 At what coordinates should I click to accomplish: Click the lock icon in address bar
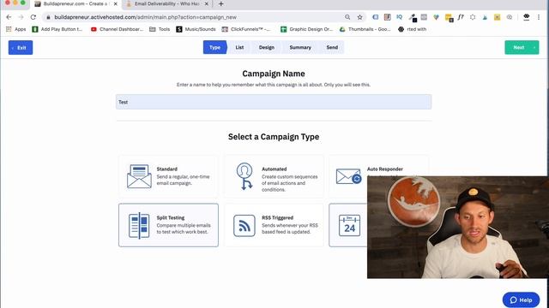pyautogui.click(x=48, y=17)
